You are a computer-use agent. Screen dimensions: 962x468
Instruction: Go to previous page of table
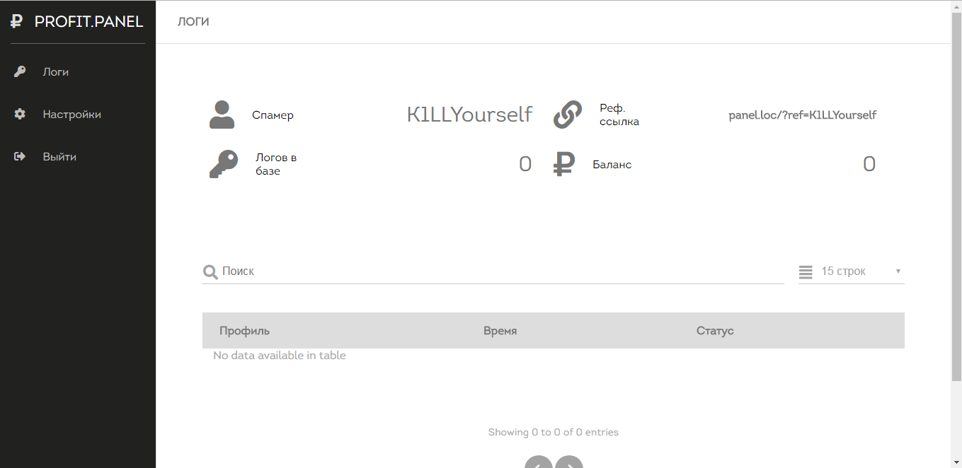(539, 462)
